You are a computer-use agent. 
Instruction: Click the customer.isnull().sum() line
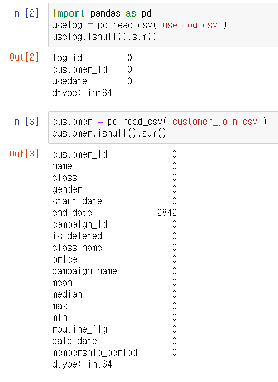coord(109,133)
